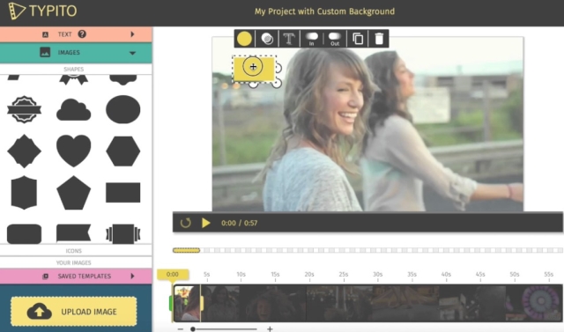Open the opacity tool in floating toolbar
Image resolution: width=564 pixels, height=332 pixels.
(x=267, y=39)
